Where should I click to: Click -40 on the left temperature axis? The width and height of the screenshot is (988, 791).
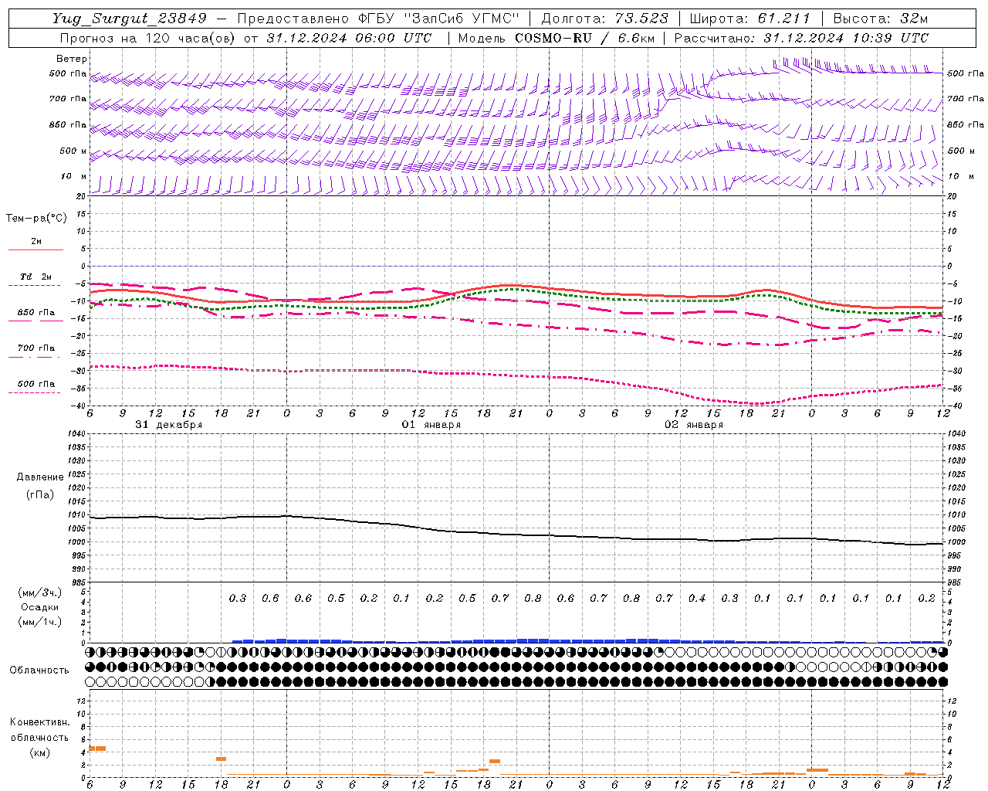(x=78, y=406)
